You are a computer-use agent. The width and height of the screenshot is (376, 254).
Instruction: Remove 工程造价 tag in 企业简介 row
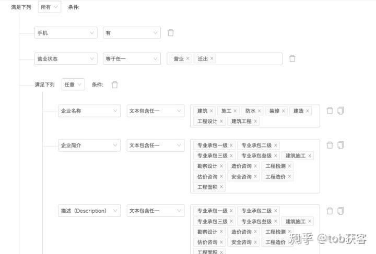pos(289,176)
